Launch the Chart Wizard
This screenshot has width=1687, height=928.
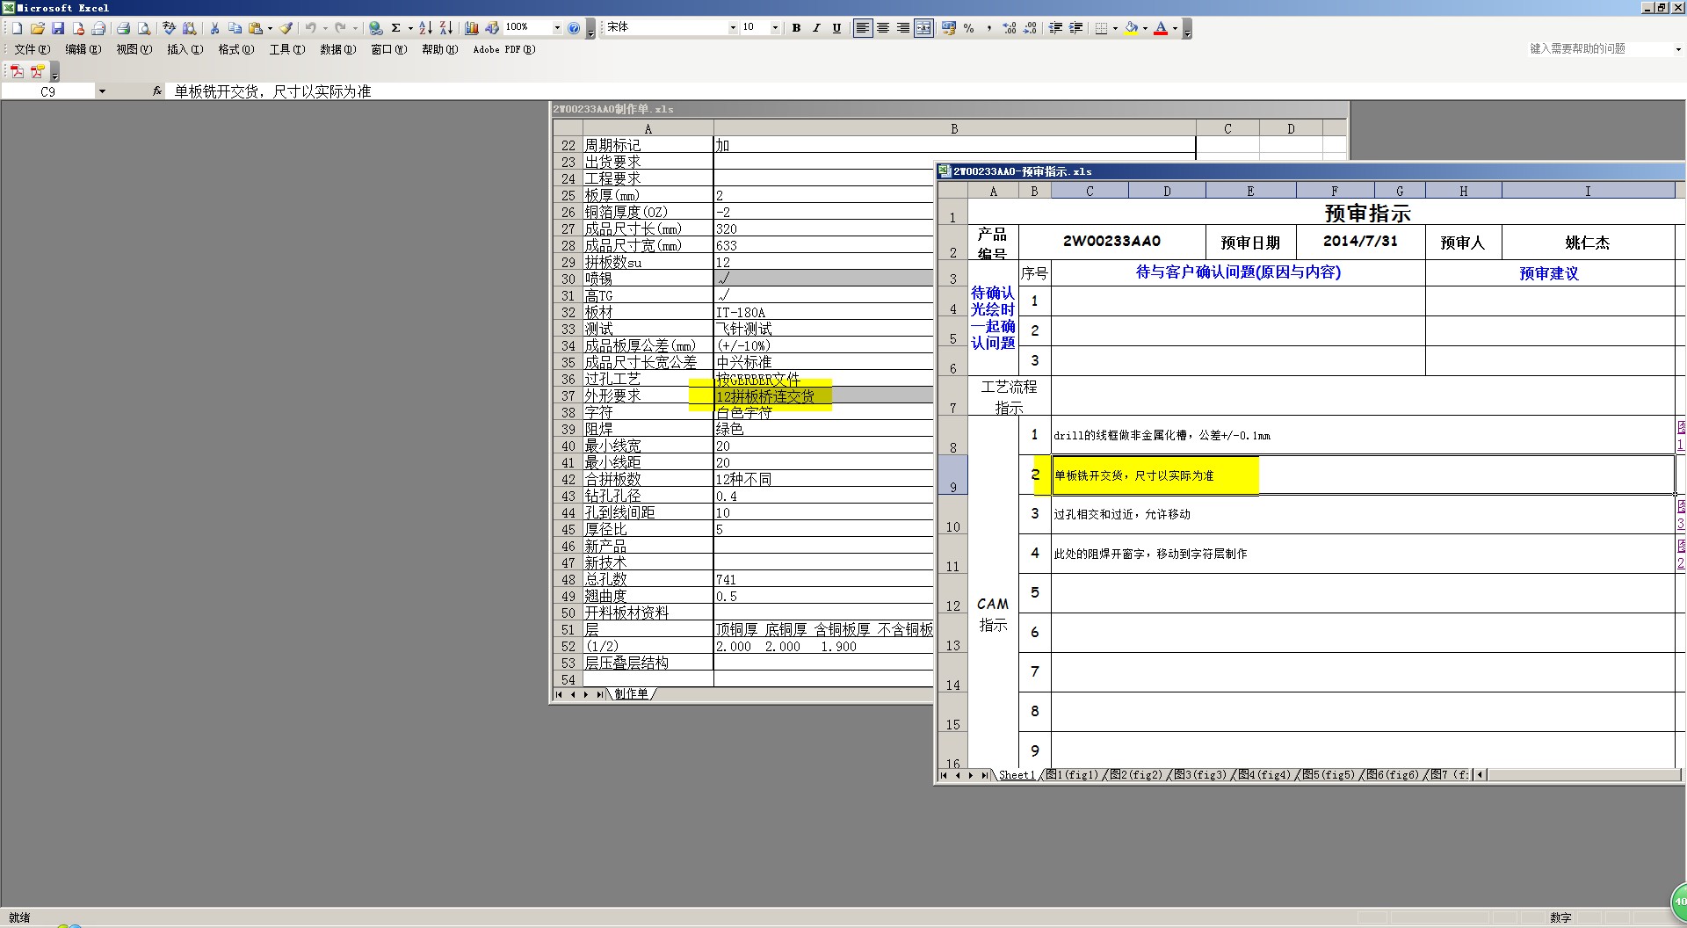pos(472,28)
